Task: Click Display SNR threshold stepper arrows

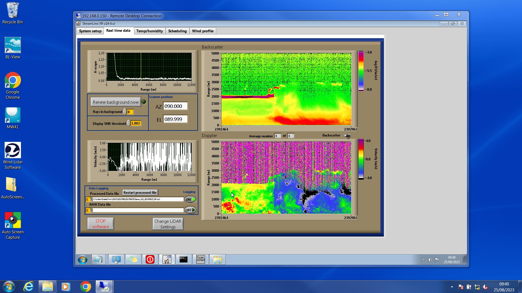Action: pos(129,123)
